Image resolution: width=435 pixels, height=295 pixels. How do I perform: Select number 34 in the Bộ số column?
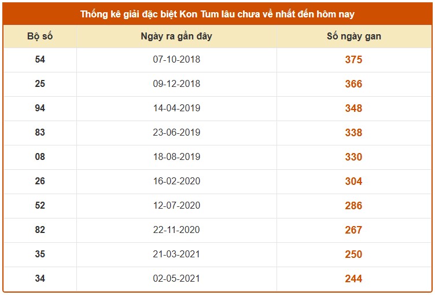point(40,279)
